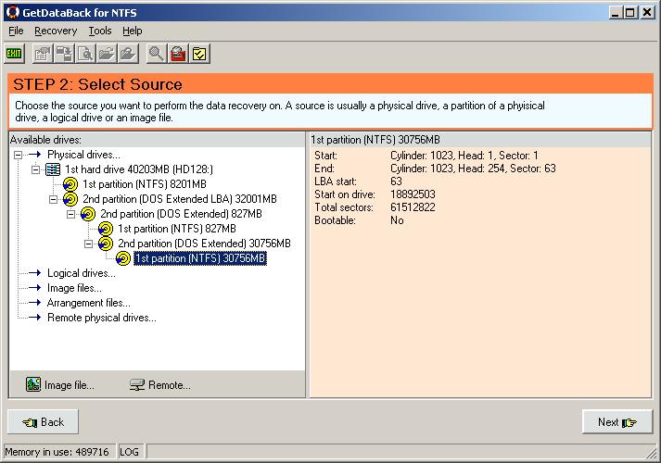Click Arrangement files... tree label
Viewport: 661px width, 463px height.
[88, 302]
